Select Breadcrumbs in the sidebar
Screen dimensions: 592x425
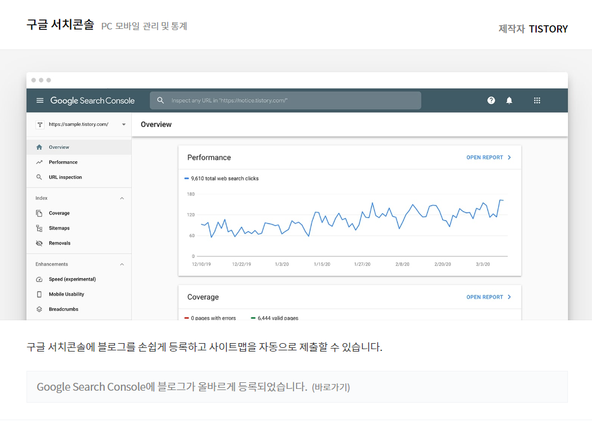79,309
